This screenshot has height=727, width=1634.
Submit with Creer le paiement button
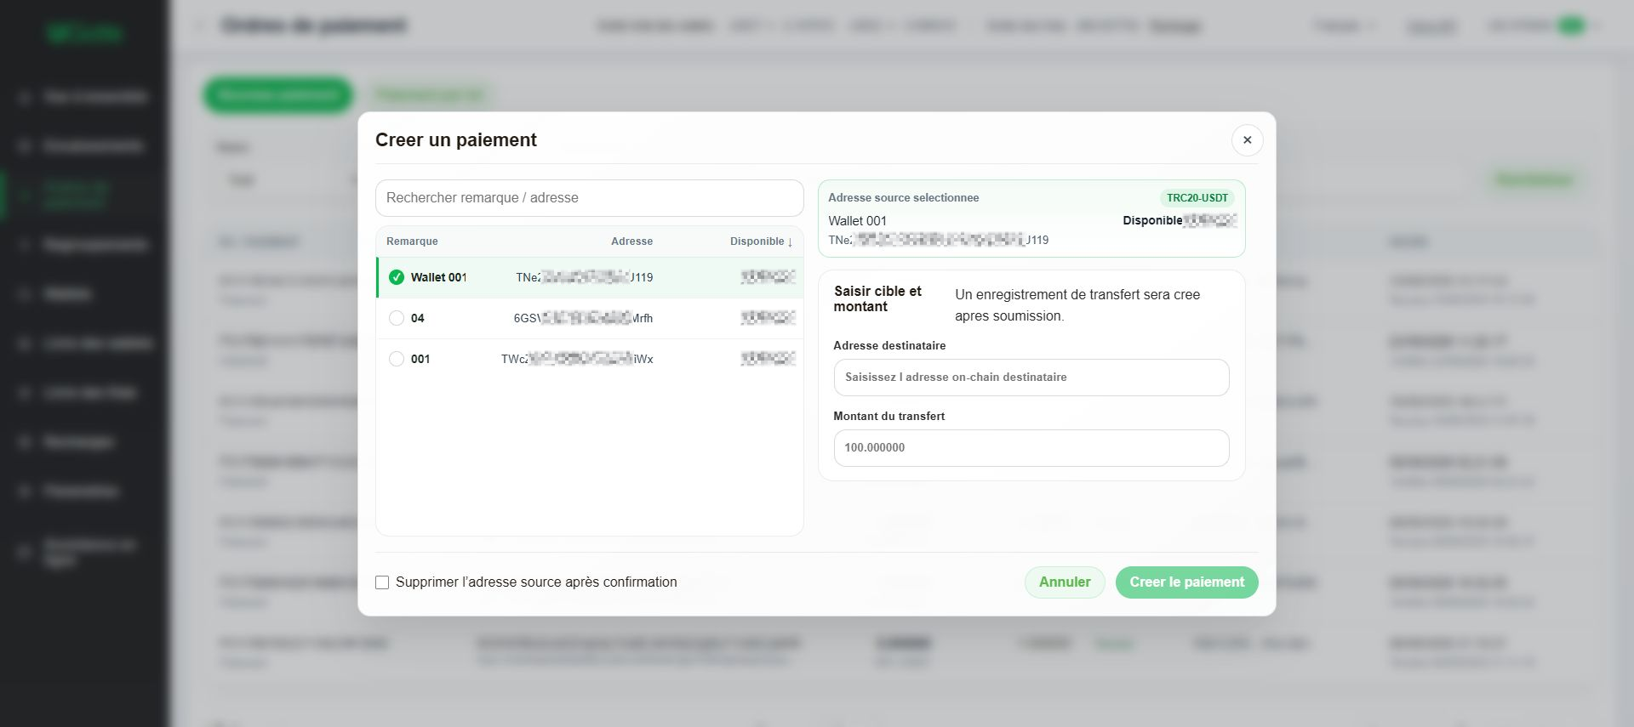(x=1186, y=582)
